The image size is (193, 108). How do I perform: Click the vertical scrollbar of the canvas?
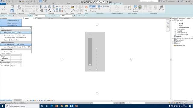pyautogui.click(x=171, y=60)
